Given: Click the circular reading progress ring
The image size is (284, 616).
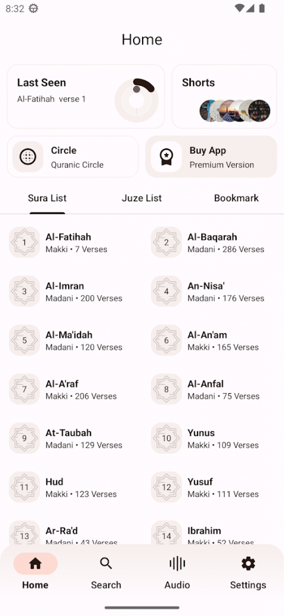Looking at the screenshot, I should pos(137,100).
